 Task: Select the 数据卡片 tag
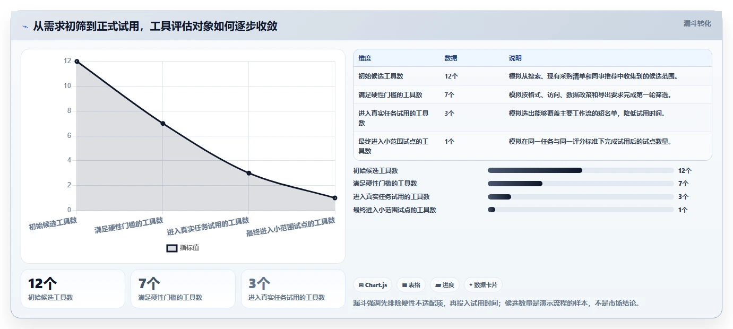tap(483, 285)
